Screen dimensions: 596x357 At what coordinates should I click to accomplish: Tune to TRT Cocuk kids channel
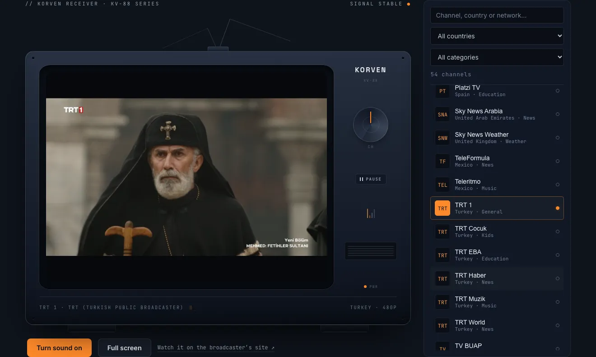click(x=497, y=232)
